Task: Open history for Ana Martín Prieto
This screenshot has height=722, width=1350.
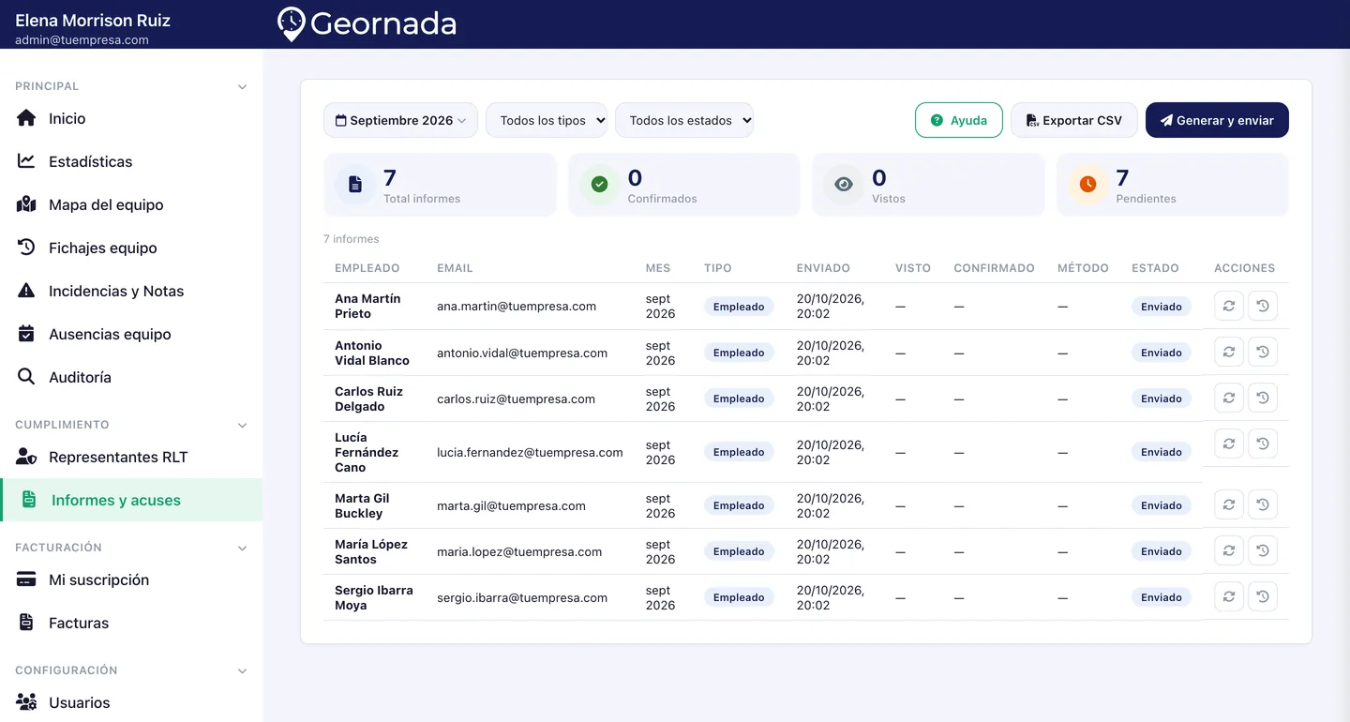Action: [1263, 306]
